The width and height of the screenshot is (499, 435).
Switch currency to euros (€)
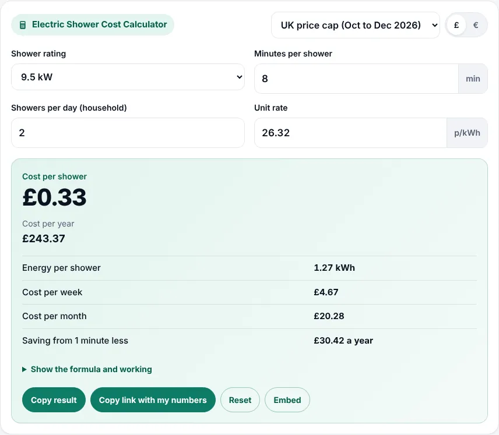pyautogui.click(x=476, y=25)
